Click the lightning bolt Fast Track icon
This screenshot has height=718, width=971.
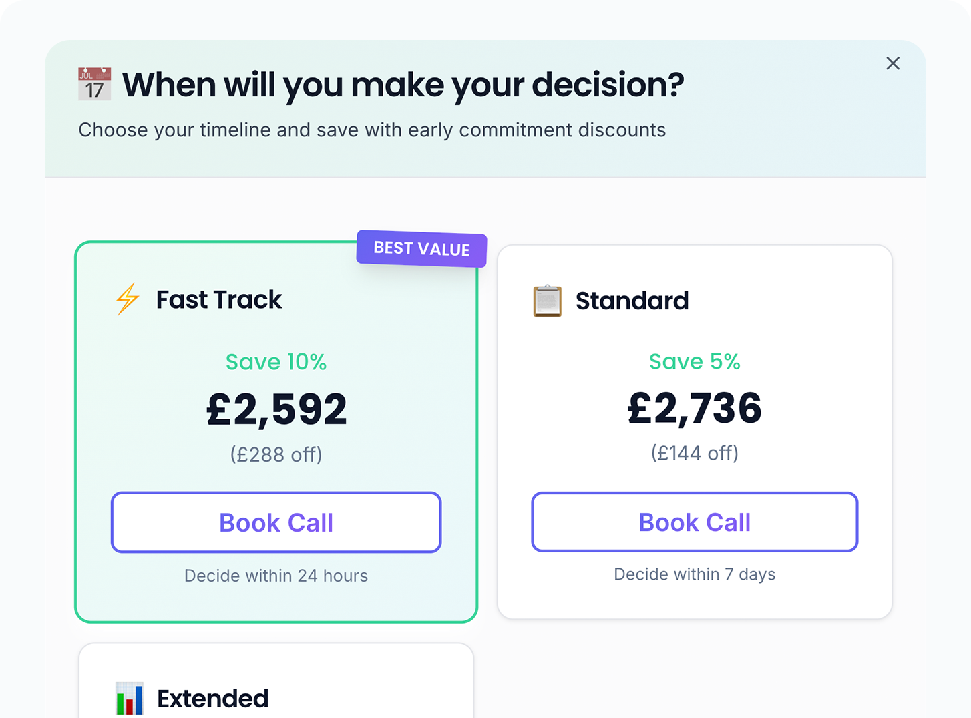[128, 299]
